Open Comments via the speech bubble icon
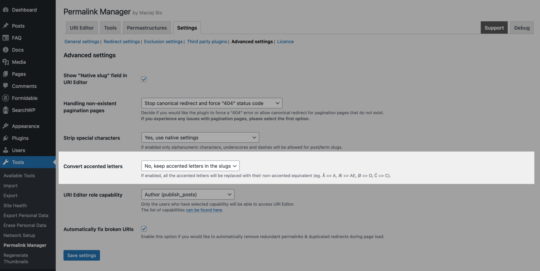 pyautogui.click(x=6, y=86)
